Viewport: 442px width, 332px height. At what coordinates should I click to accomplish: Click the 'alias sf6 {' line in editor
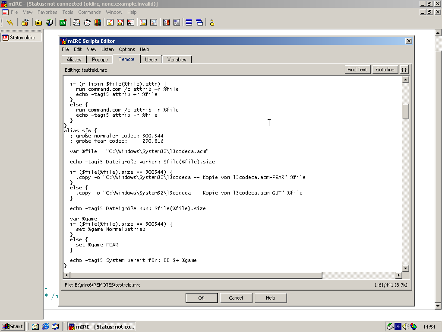(81, 131)
